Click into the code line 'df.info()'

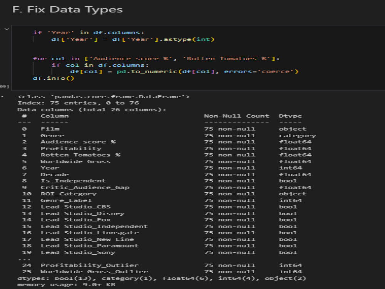point(53,78)
